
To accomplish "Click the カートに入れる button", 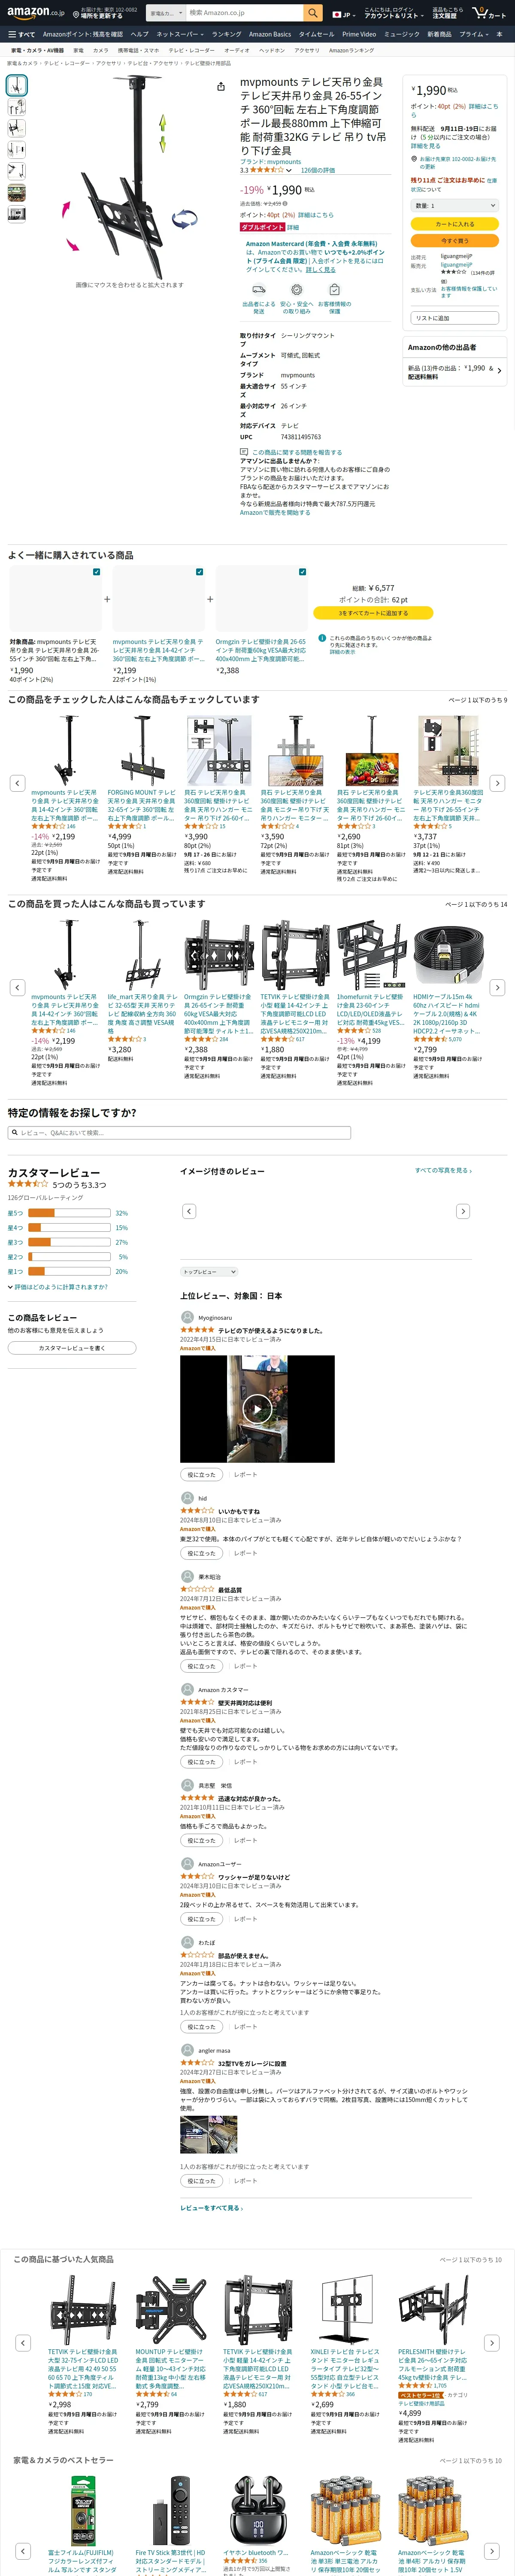I will tap(455, 224).
